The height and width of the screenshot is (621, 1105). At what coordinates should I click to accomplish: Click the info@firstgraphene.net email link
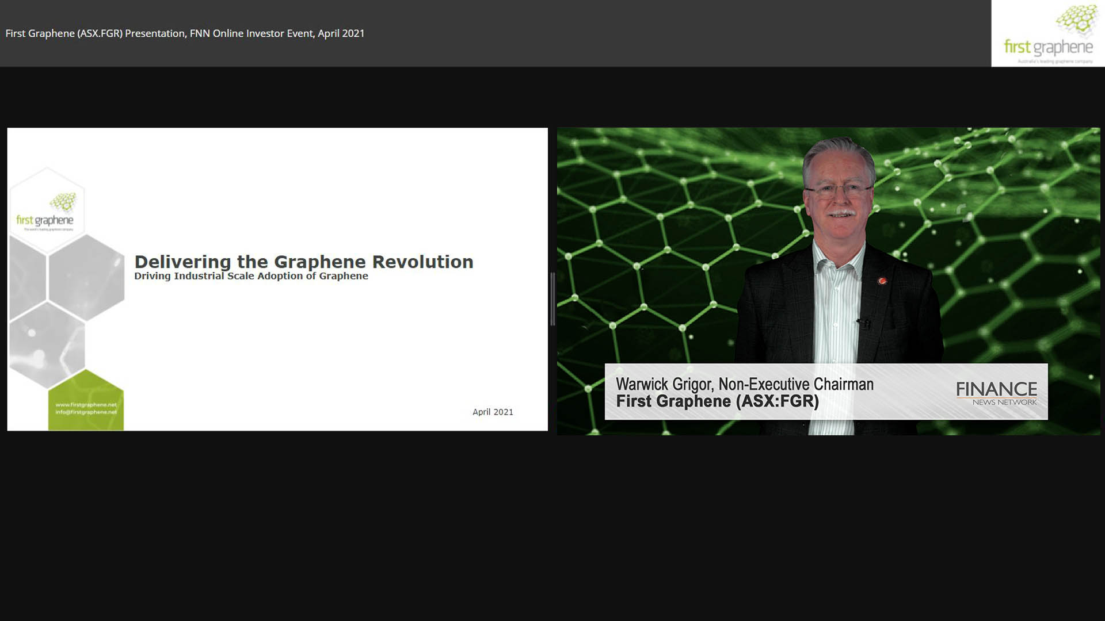tap(86, 412)
